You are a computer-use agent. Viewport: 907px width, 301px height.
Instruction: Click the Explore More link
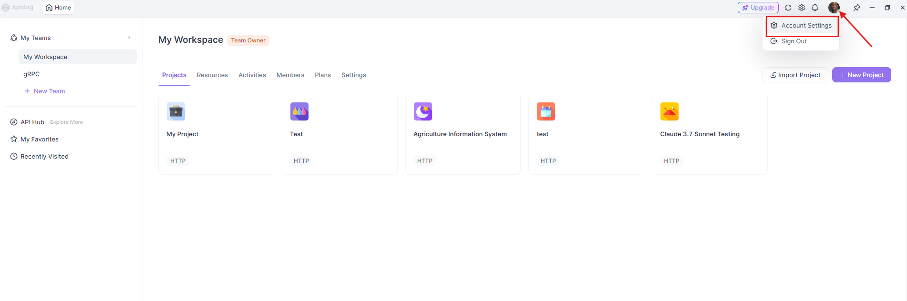pyautogui.click(x=66, y=122)
